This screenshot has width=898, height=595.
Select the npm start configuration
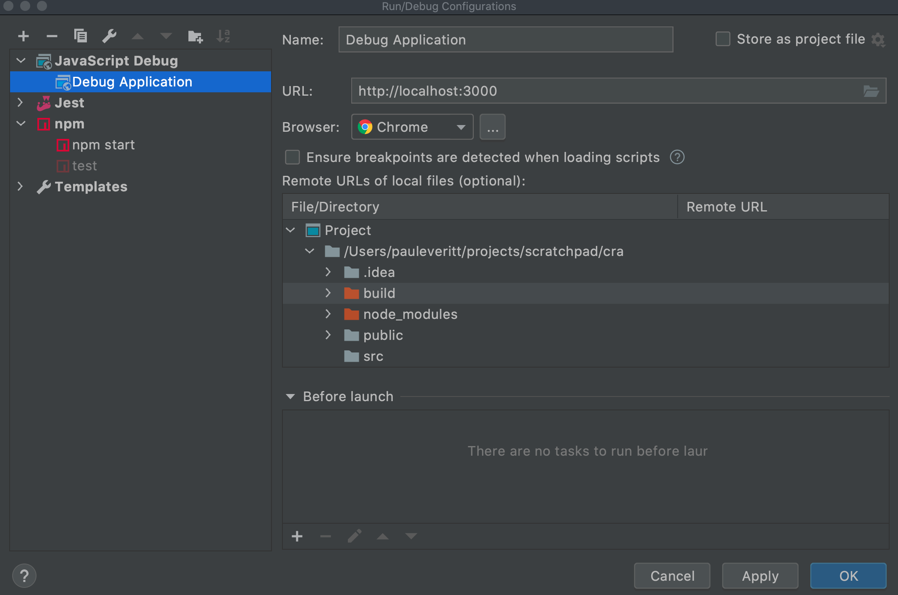pos(104,145)
